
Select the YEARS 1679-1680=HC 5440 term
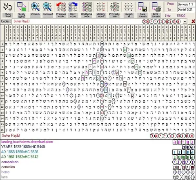(23, 147)
